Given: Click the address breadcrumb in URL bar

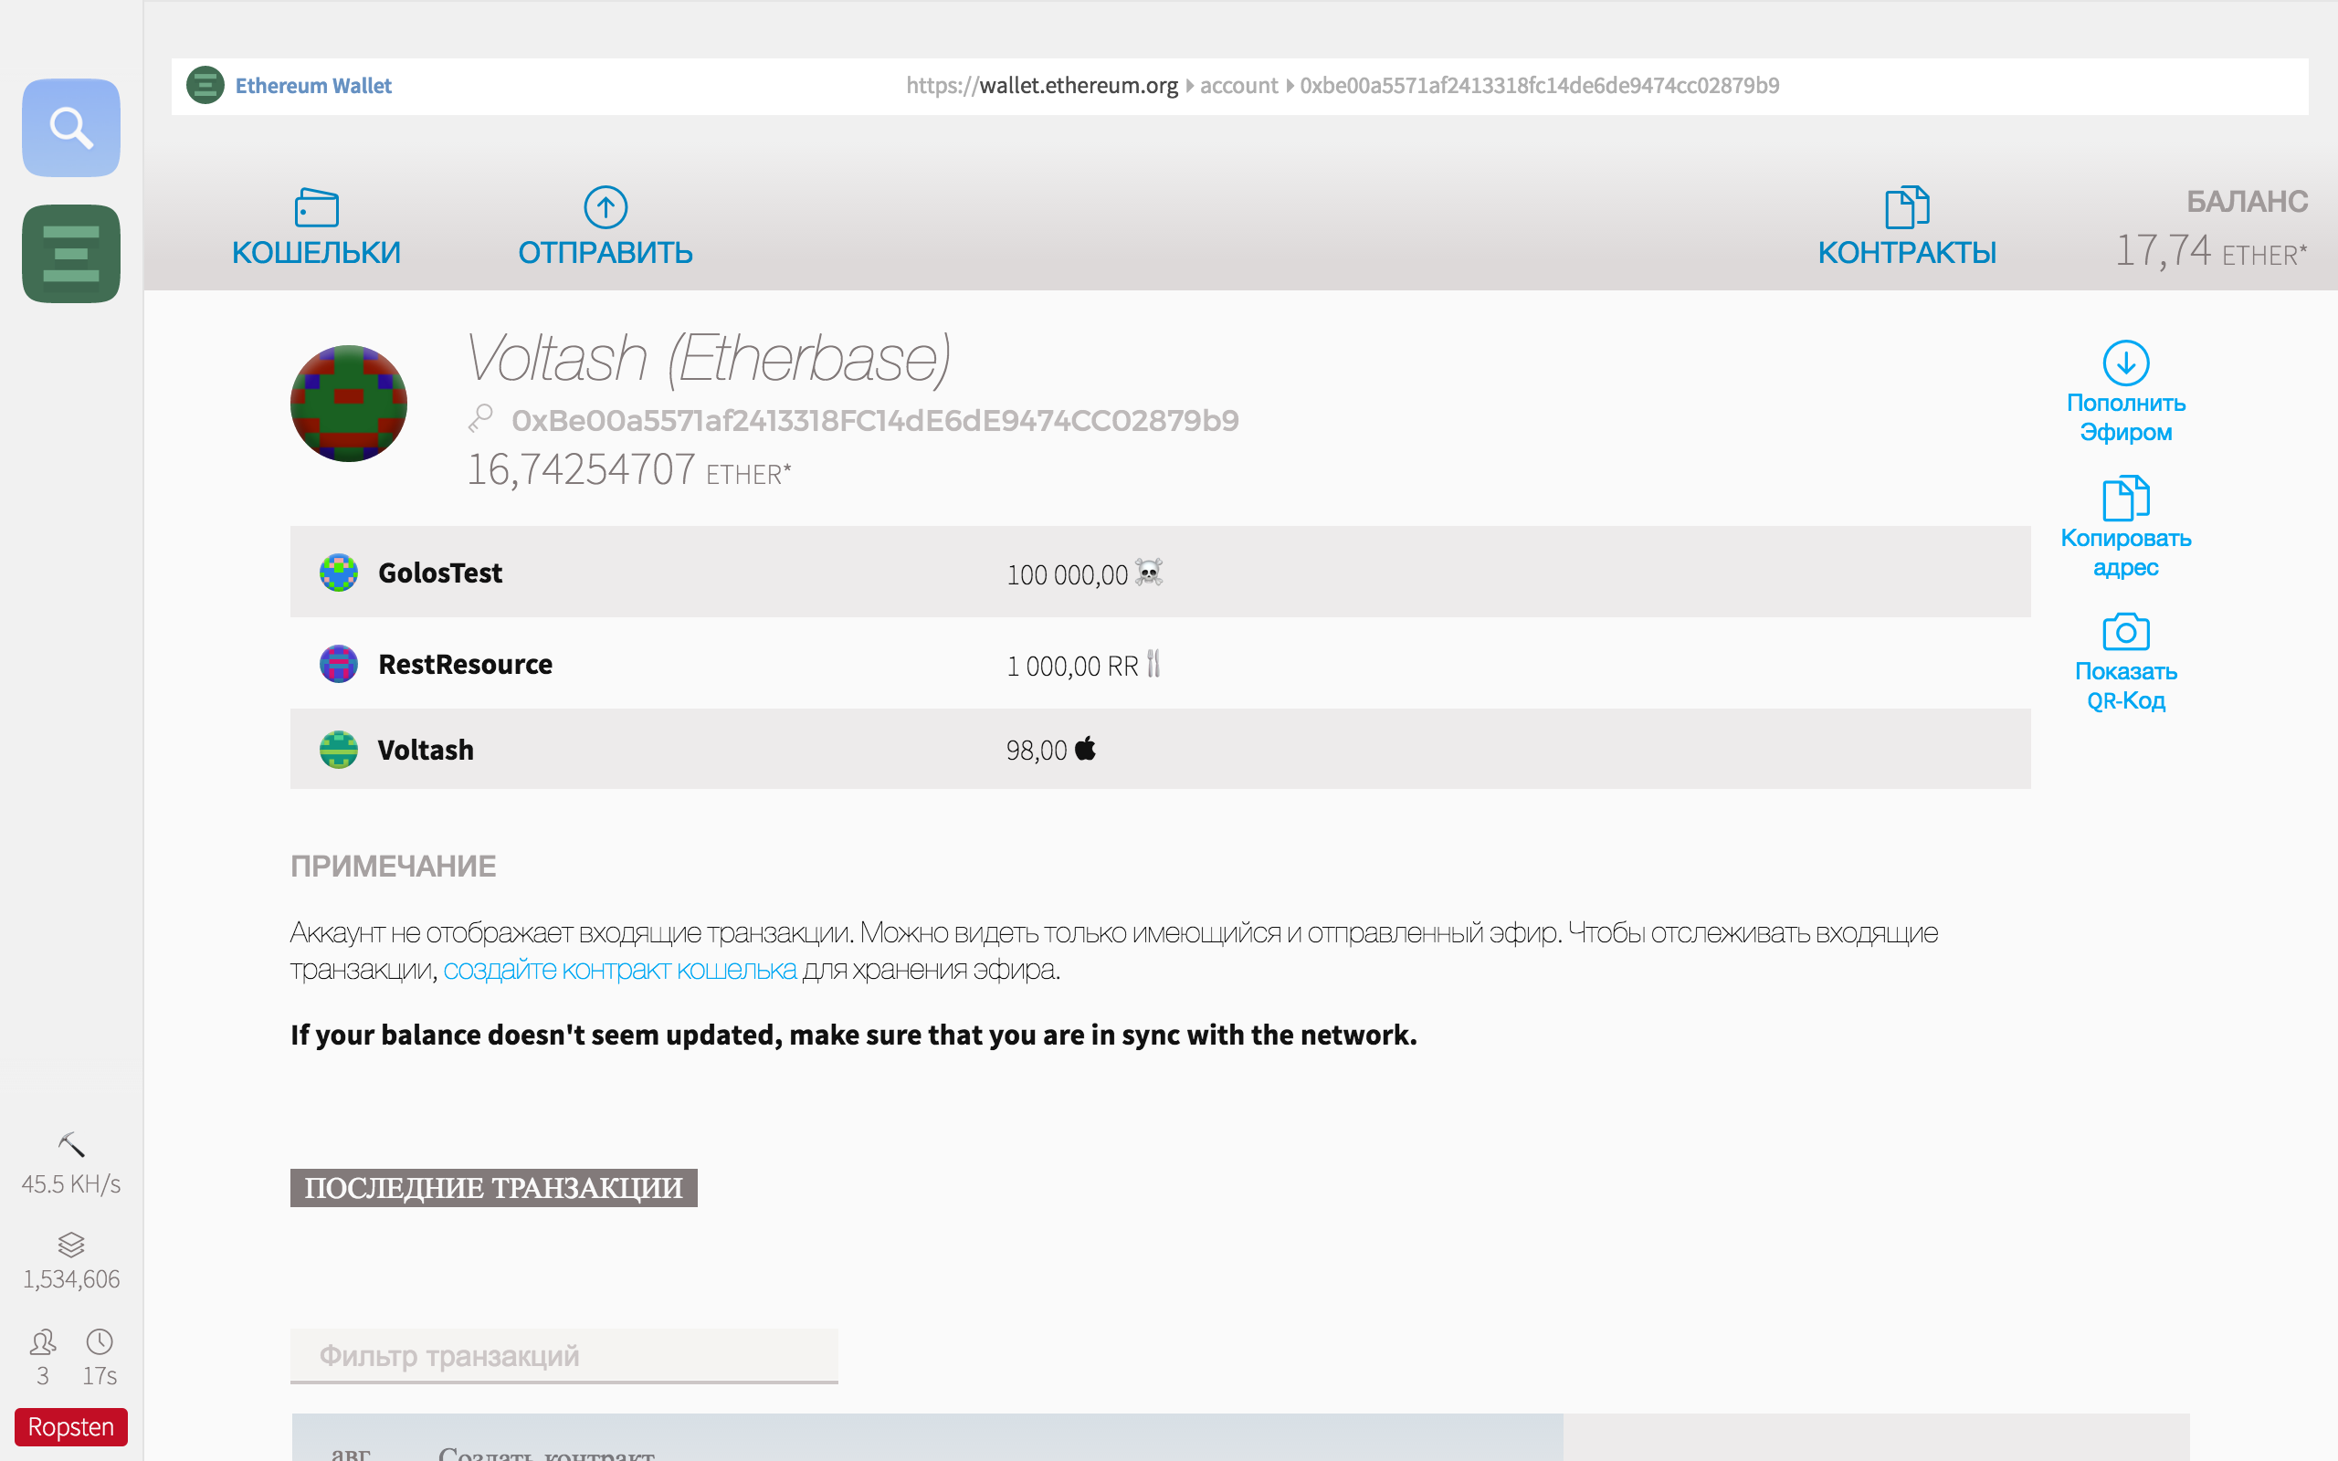Looking at the screenshot, I should click(x=1539, y=85).
